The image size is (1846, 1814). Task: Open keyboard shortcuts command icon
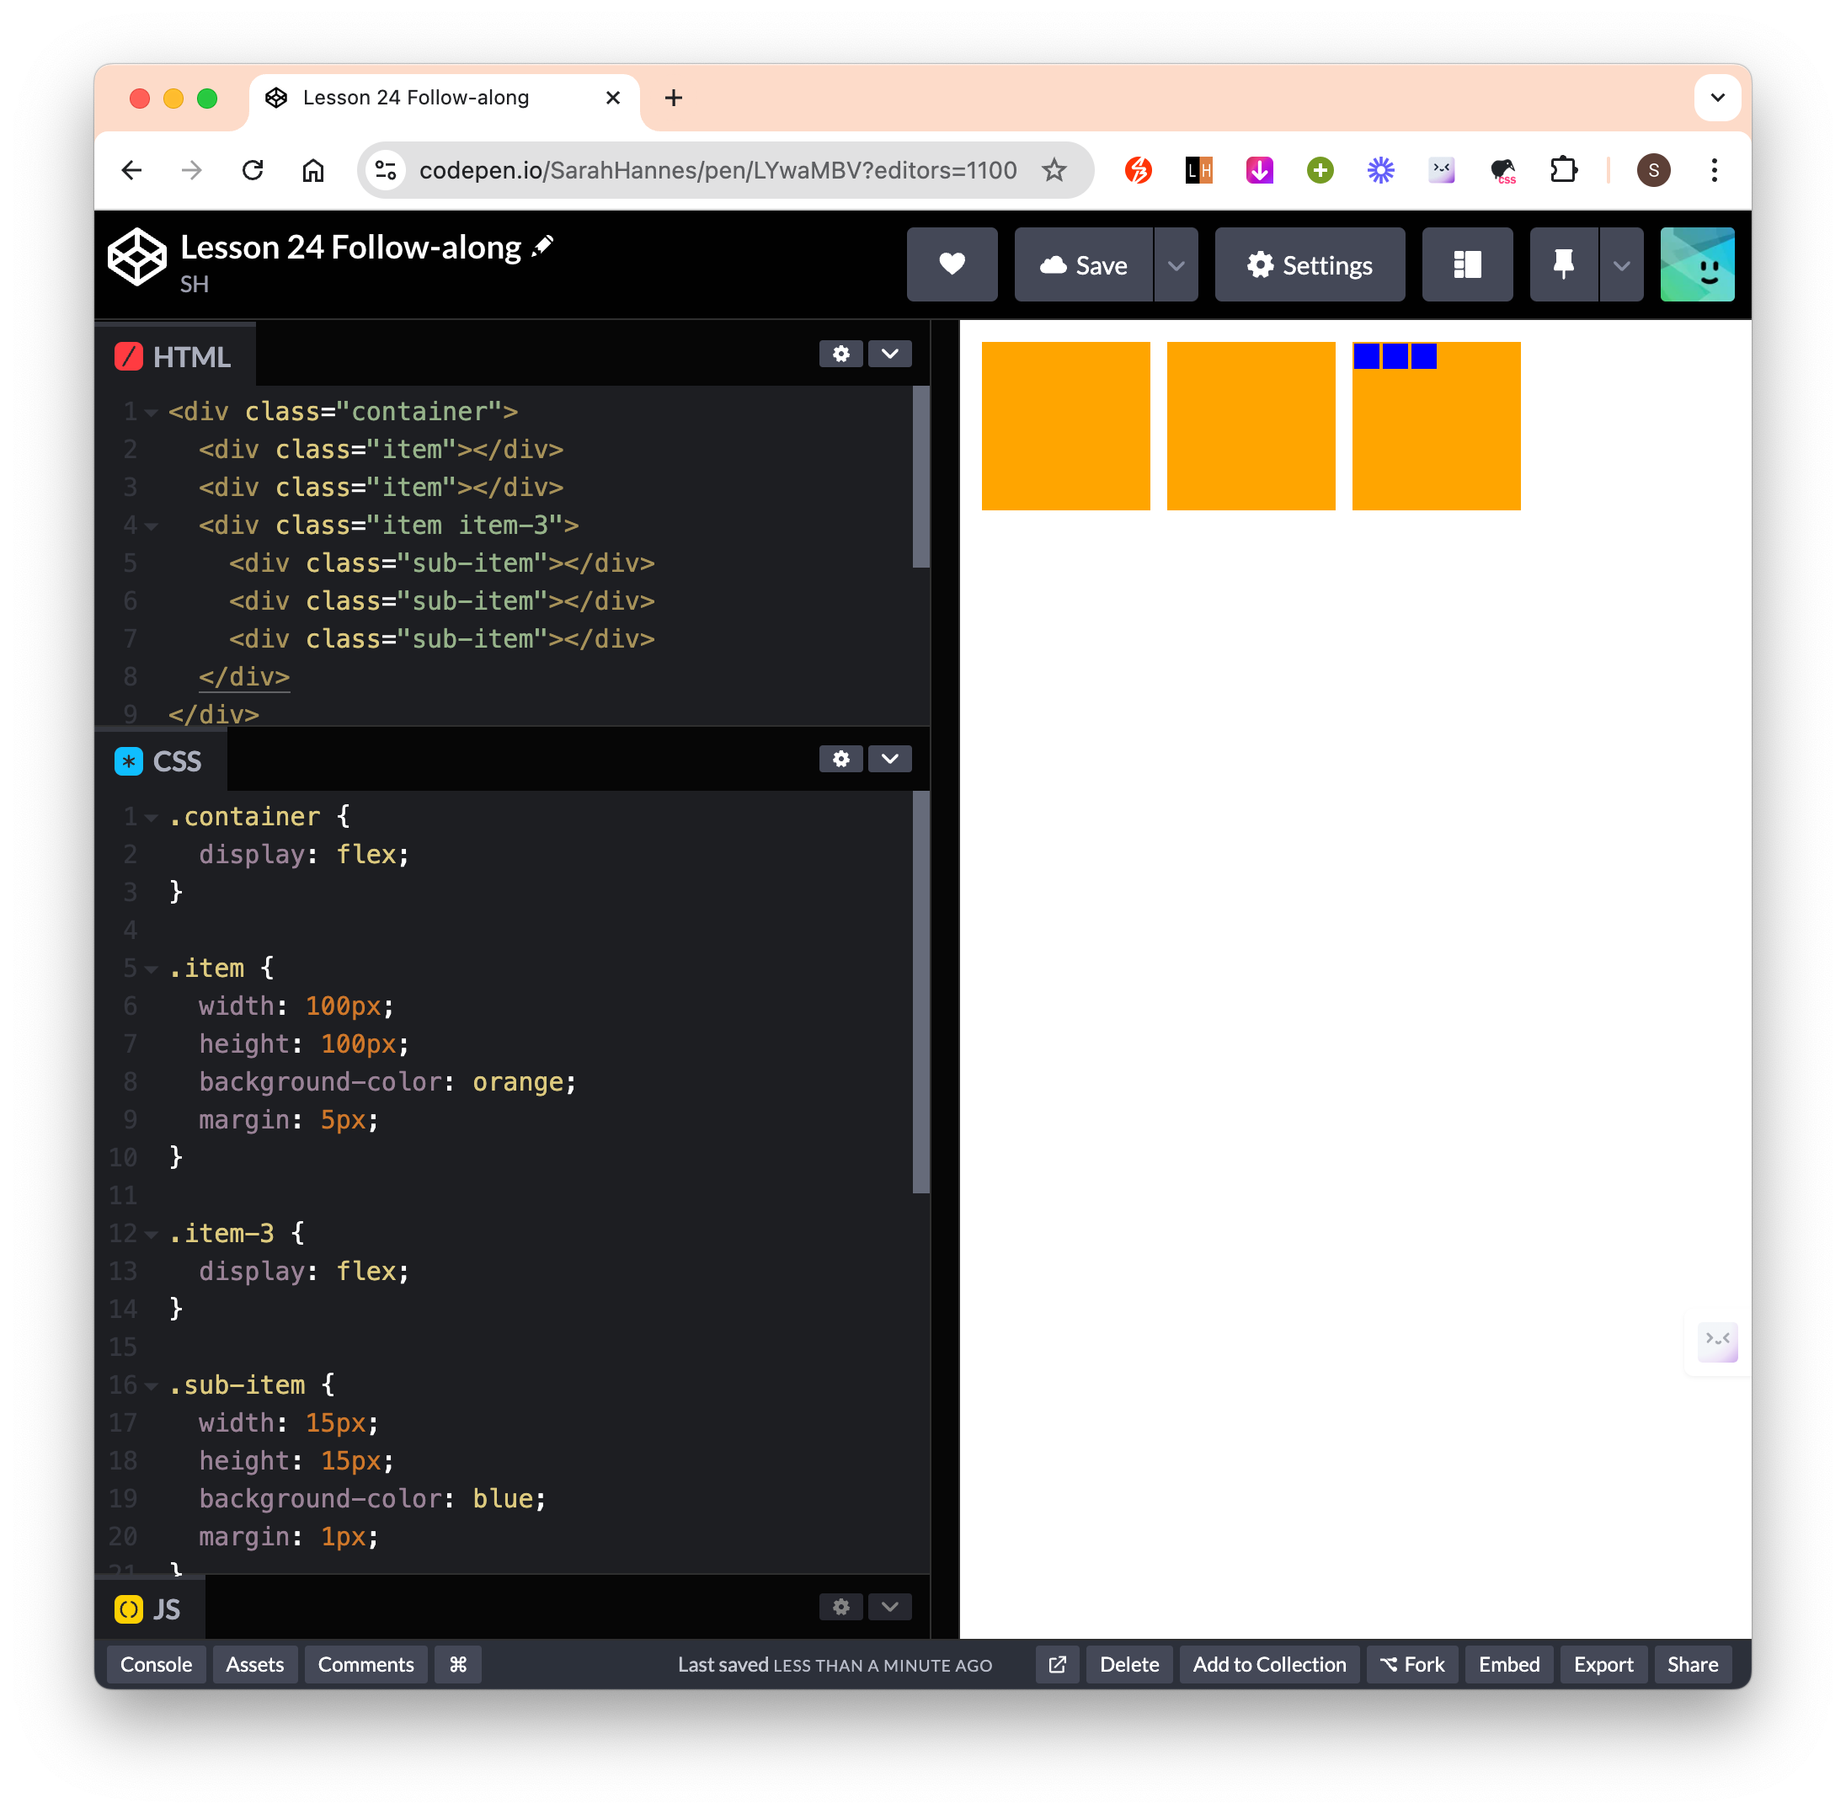pyautogui.click(x=458, y=1664)
